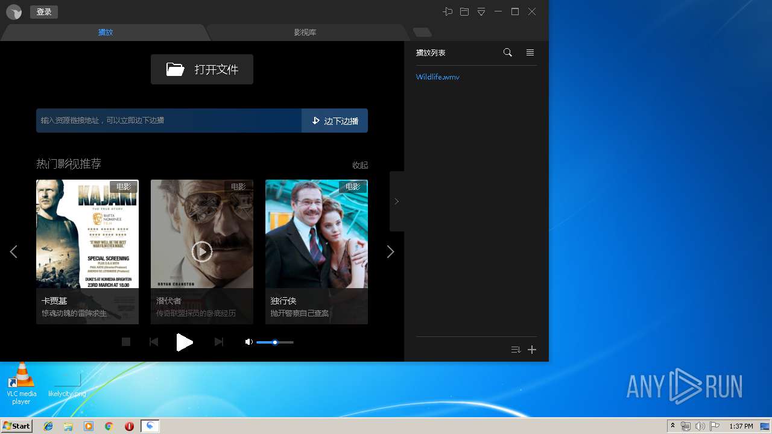Click the 登录 login button
The image size is (772, 434).
pos(44,12)
